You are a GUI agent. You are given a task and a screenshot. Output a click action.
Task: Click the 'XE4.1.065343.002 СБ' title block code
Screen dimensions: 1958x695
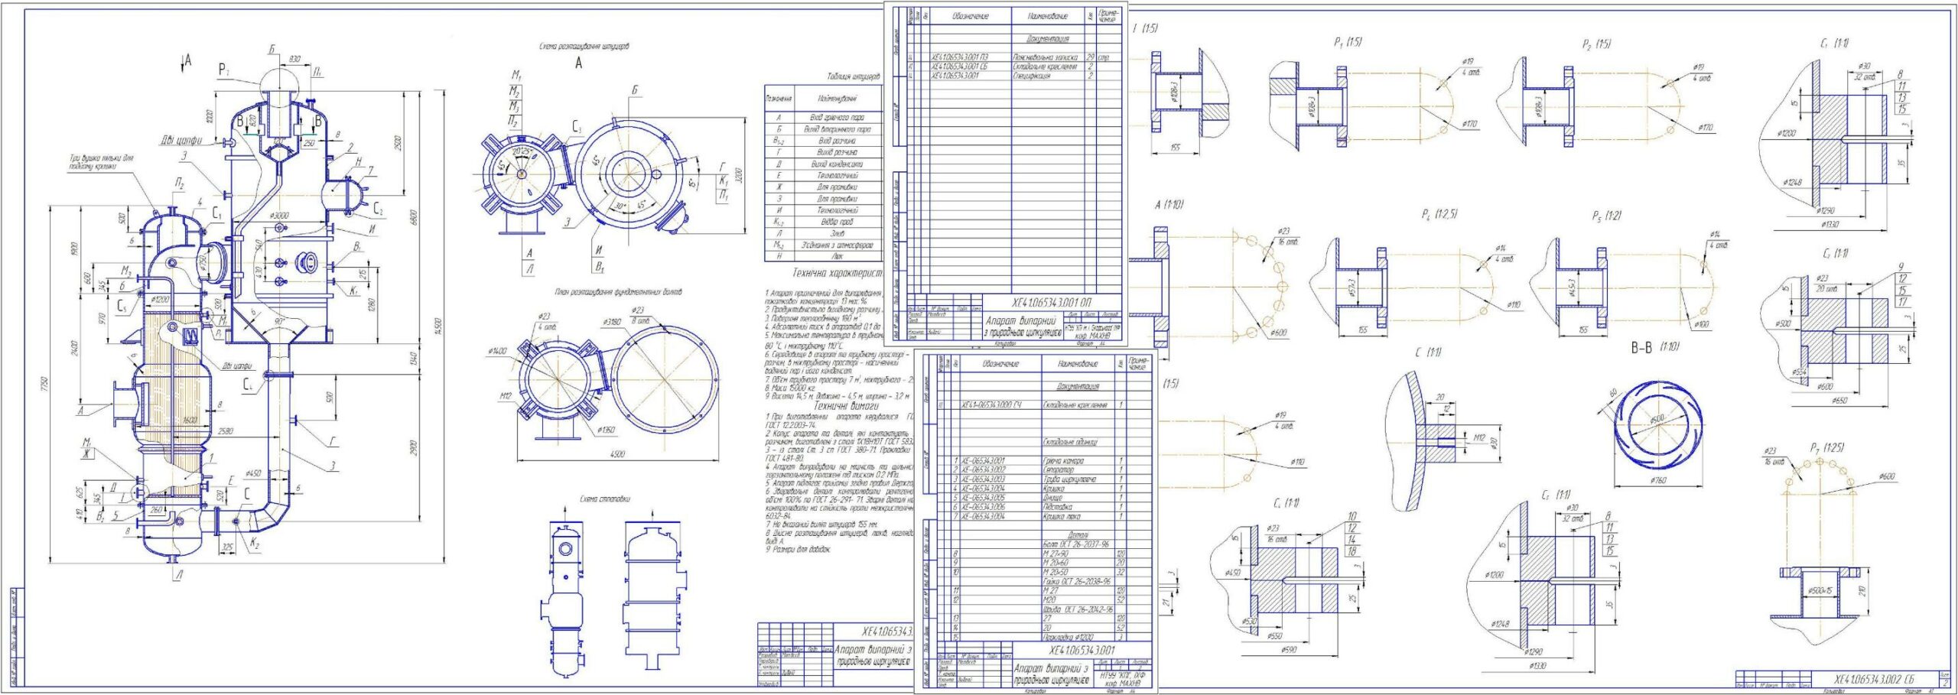point(1873,679)
